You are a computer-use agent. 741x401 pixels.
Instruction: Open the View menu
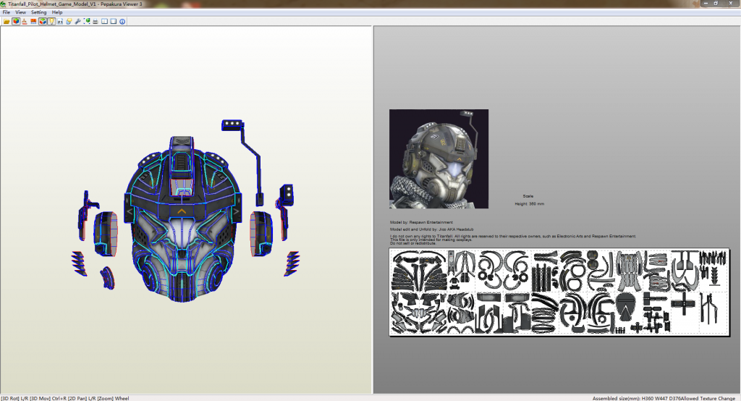pyautogui.click(x=21, y=12)
